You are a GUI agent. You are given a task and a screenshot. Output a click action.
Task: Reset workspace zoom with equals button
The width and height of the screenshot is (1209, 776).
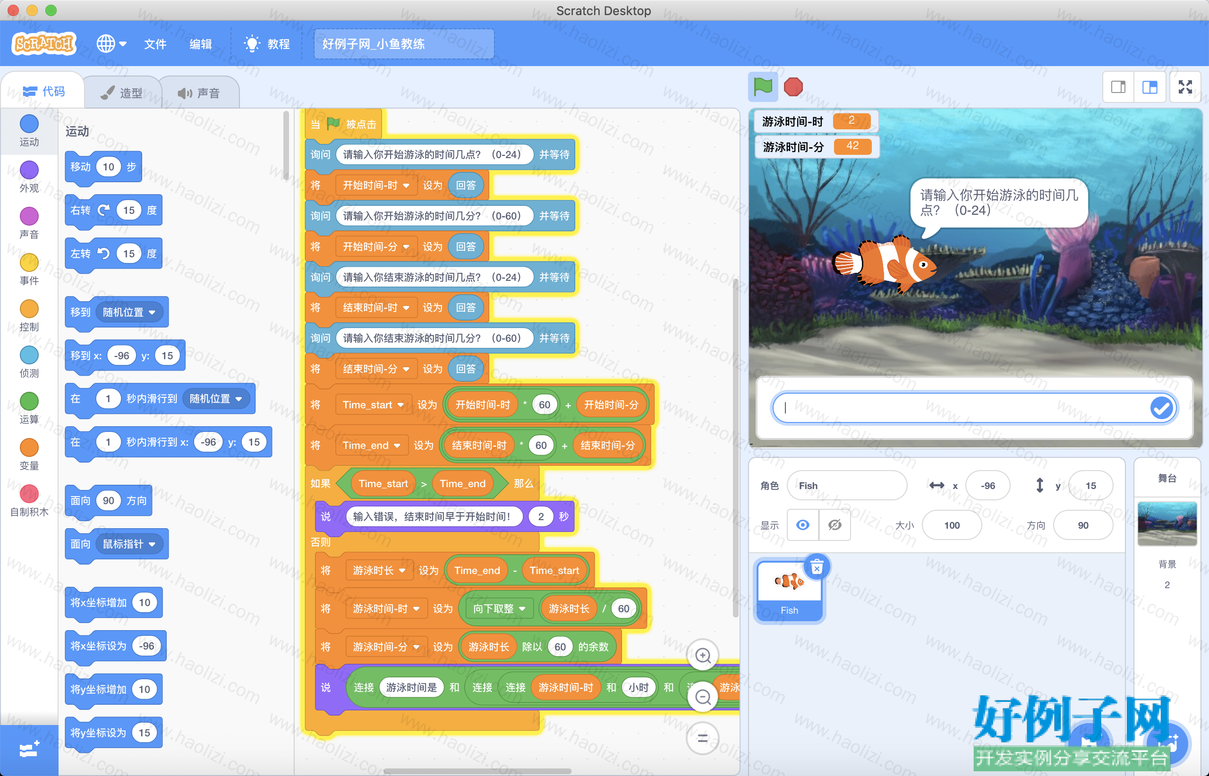pyautogui.click(x=703, y=739)
